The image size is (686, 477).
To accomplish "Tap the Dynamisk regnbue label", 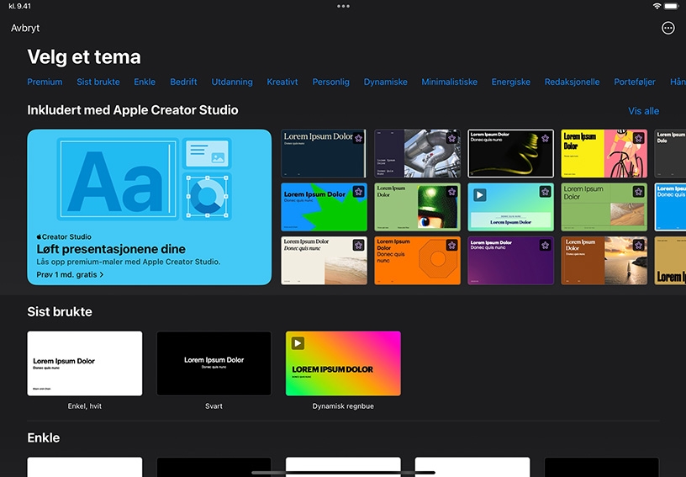I will coord(343,406).
